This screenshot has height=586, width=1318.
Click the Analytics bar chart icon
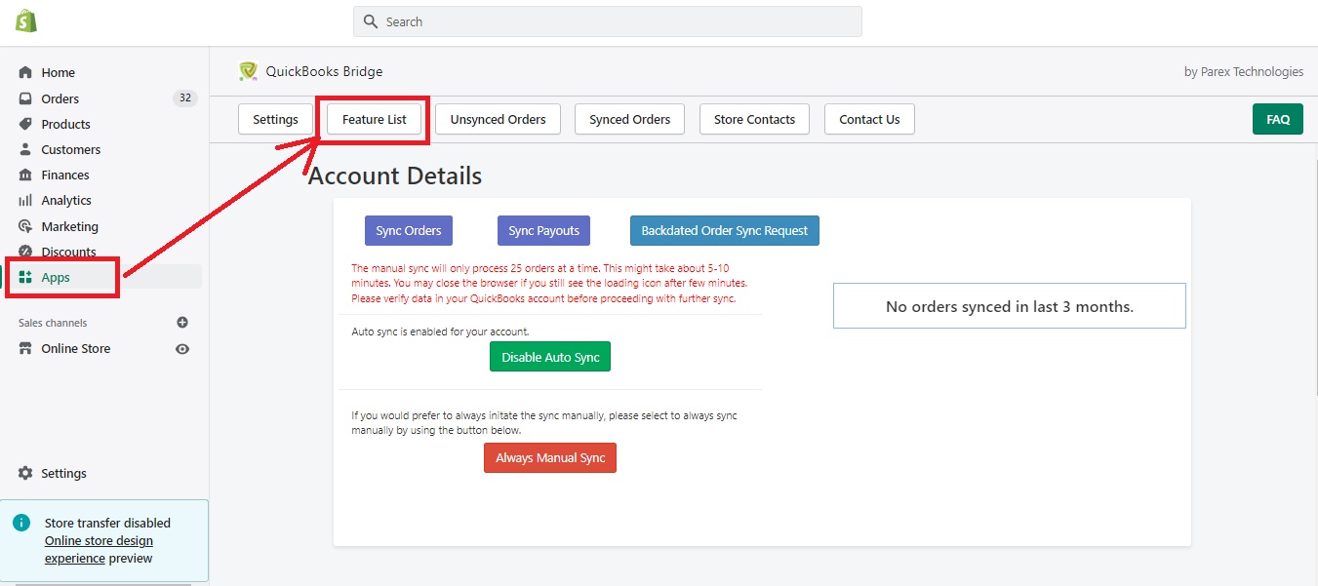tap(25, 200)
